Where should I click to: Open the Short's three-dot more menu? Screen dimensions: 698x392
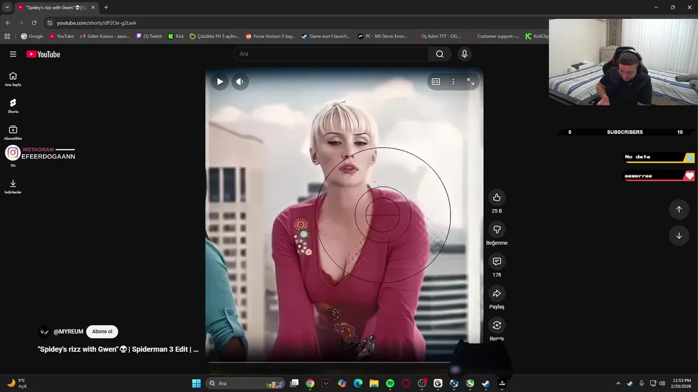[453, 82]
